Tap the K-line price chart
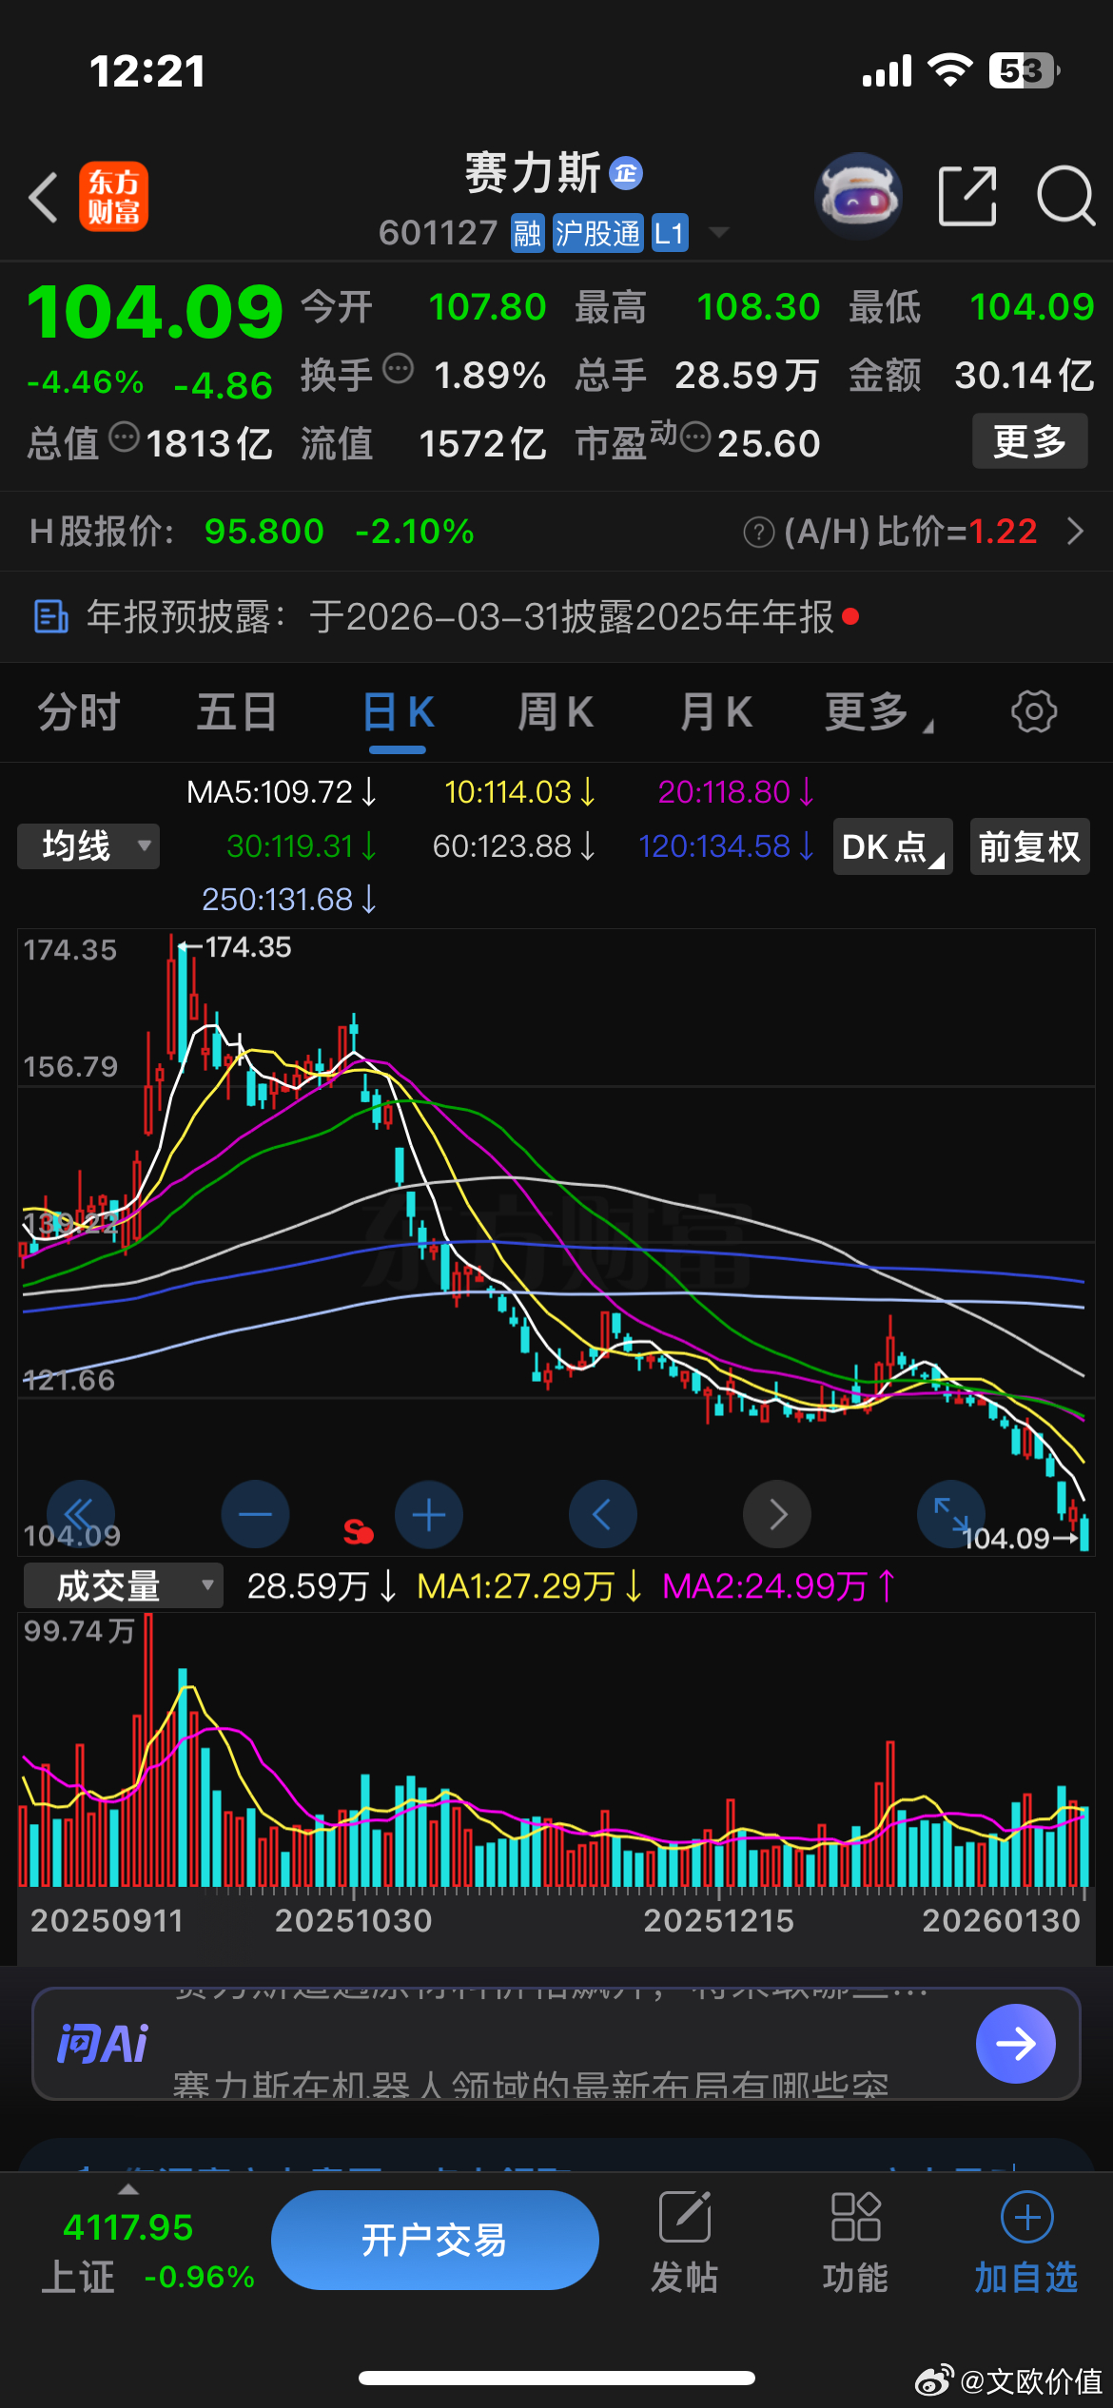The image size is (1113, 2408). coord(556,1242)
